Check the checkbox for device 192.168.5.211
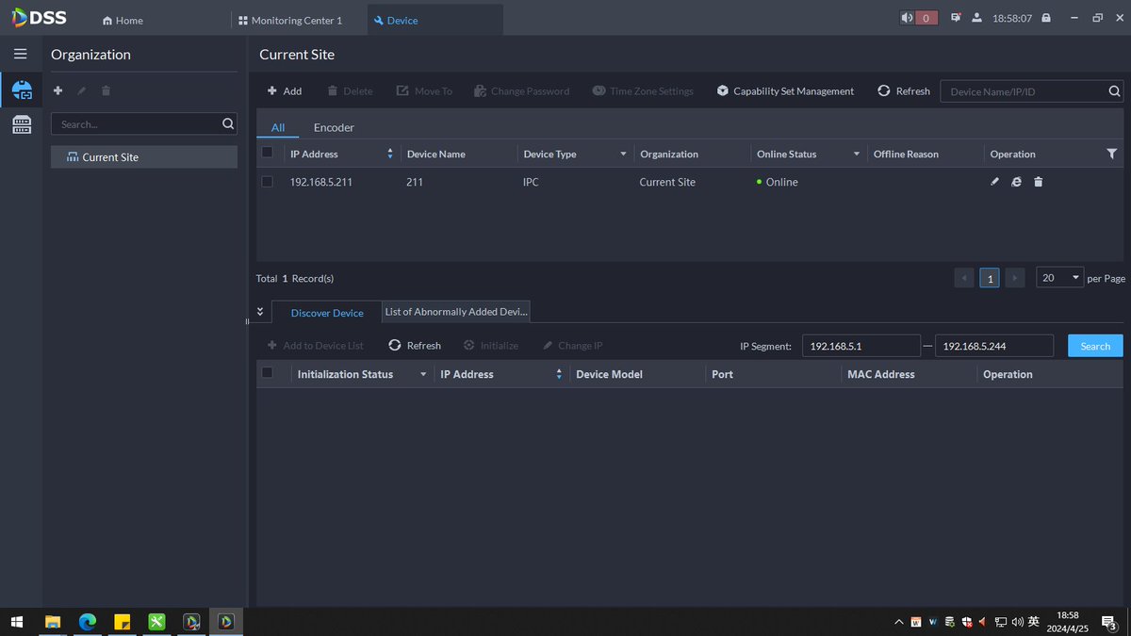Image resolution: width=1131 pixels, height=636 pixels. [x=267, y=182]
